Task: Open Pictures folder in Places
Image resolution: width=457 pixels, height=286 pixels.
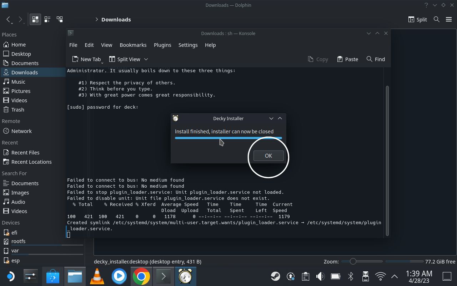Action: [33, 91]
